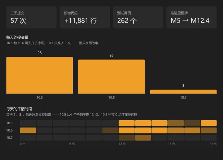Click heatmap row label 10.6

9,130
